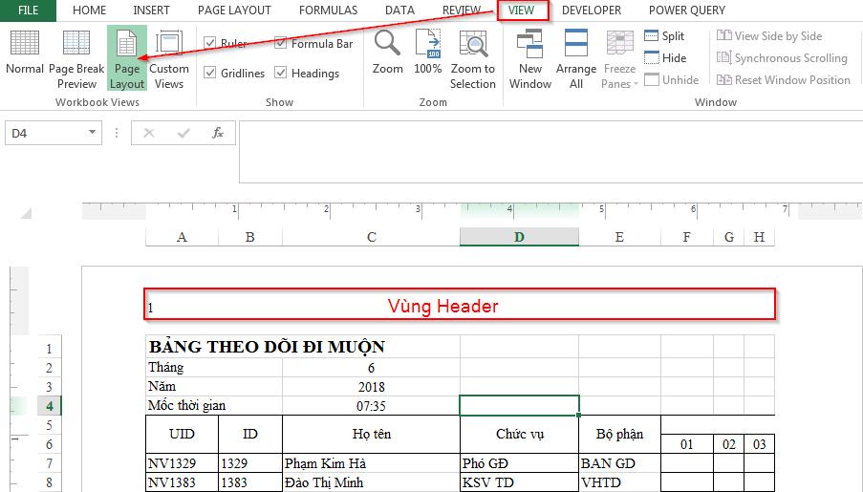Click the Hide window button
The width and height of the screenshot is (863, 492).
pos(664,58)
